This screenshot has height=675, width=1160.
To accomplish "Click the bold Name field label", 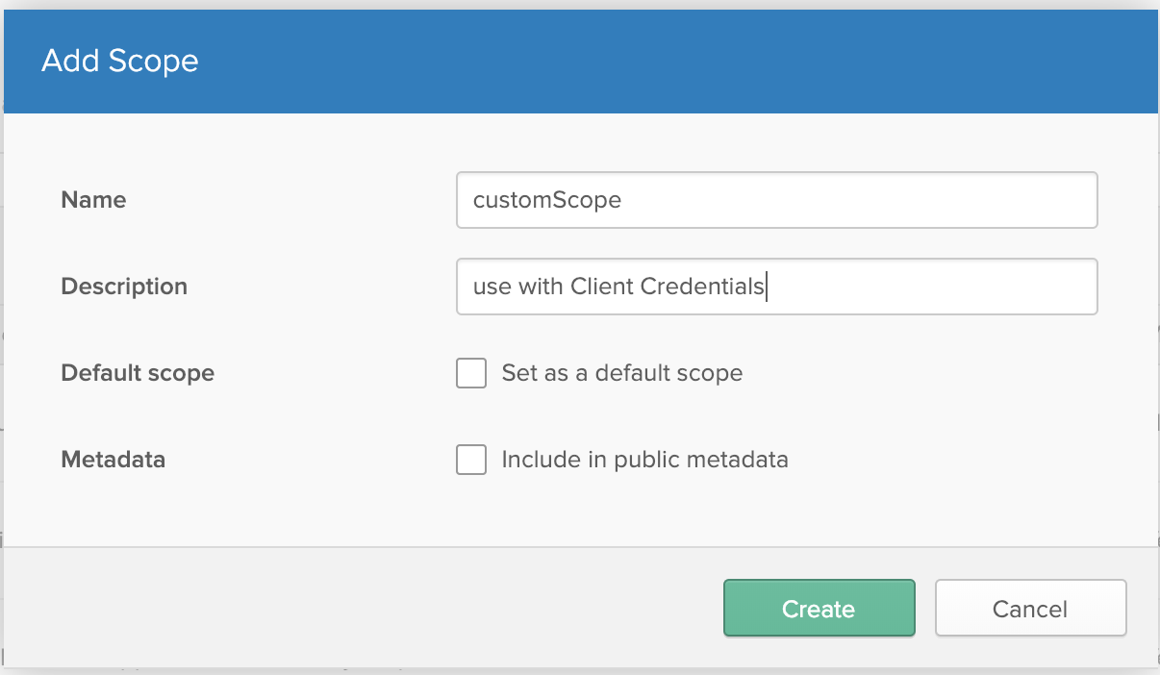I will (93, 200).
